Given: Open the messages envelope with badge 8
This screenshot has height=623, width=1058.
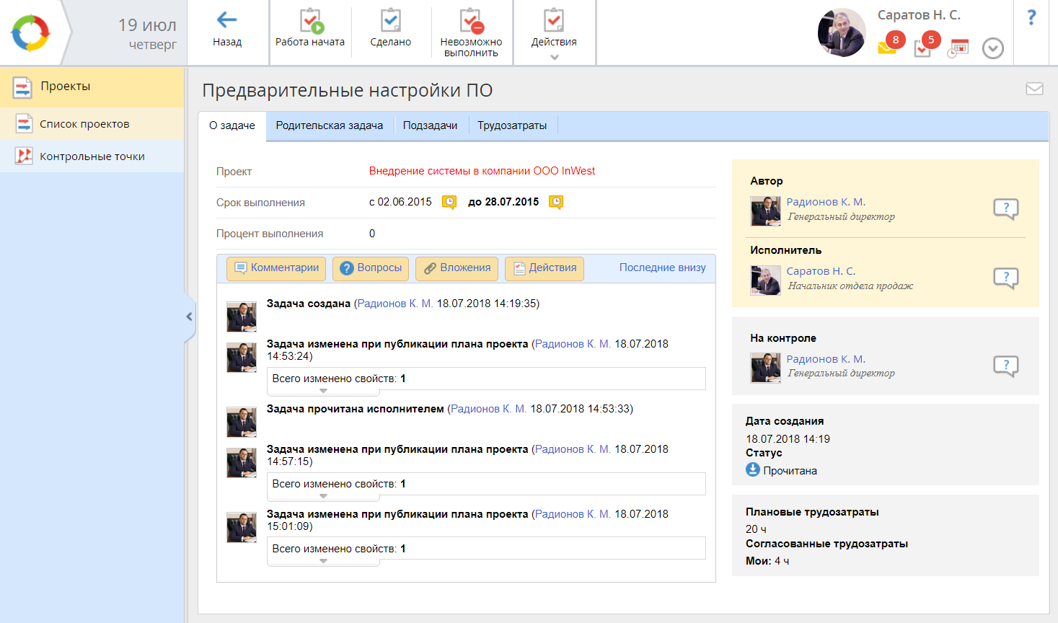Looking at the screenshot, I should click(x=888, y=48).
